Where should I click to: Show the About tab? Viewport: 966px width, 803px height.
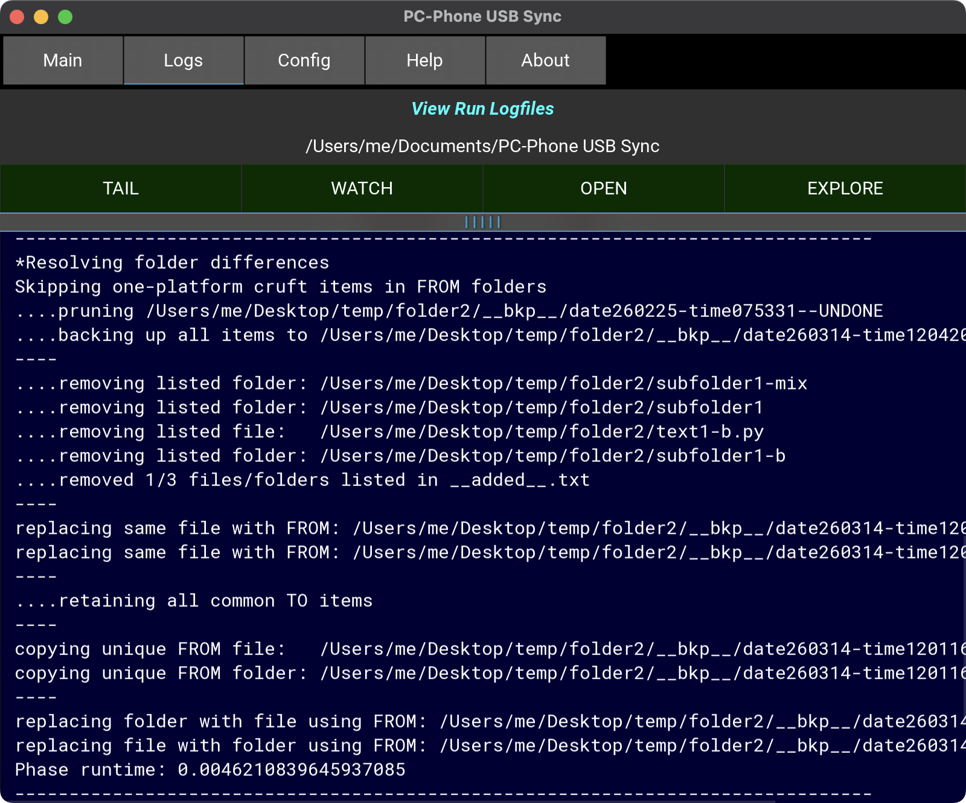click(546, 60)
